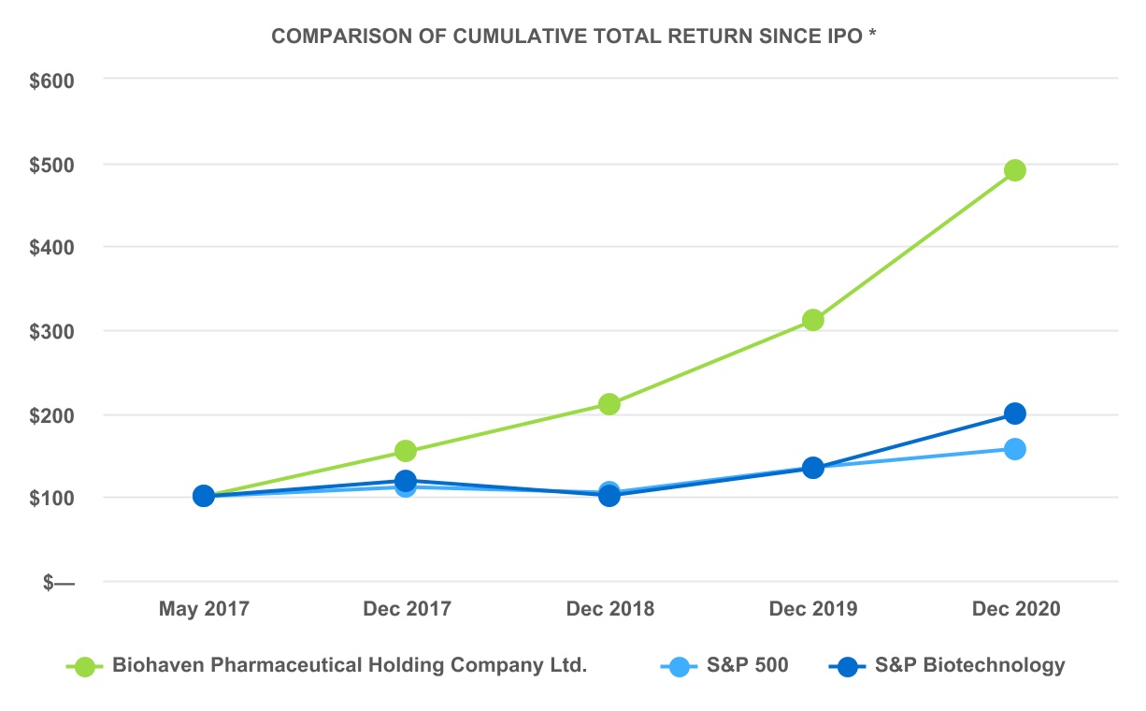Click Biohaven's Dec 2020 data point
This screenshot has height=711, width=1146.
pyautogui.click(x=1014, y=170)
